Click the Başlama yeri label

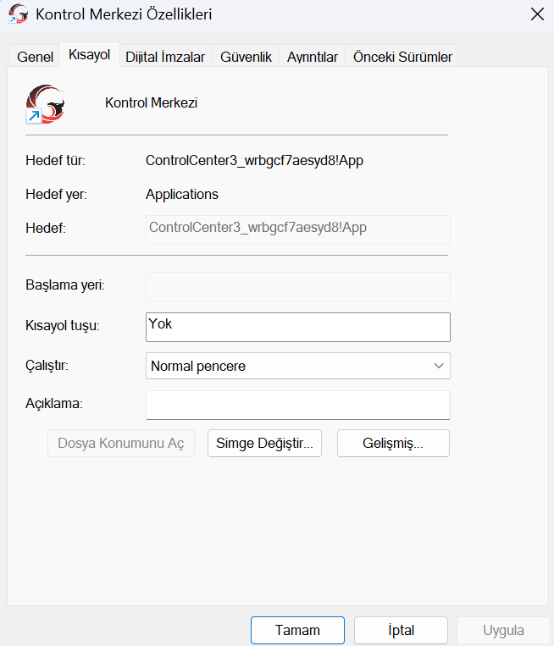65,285
